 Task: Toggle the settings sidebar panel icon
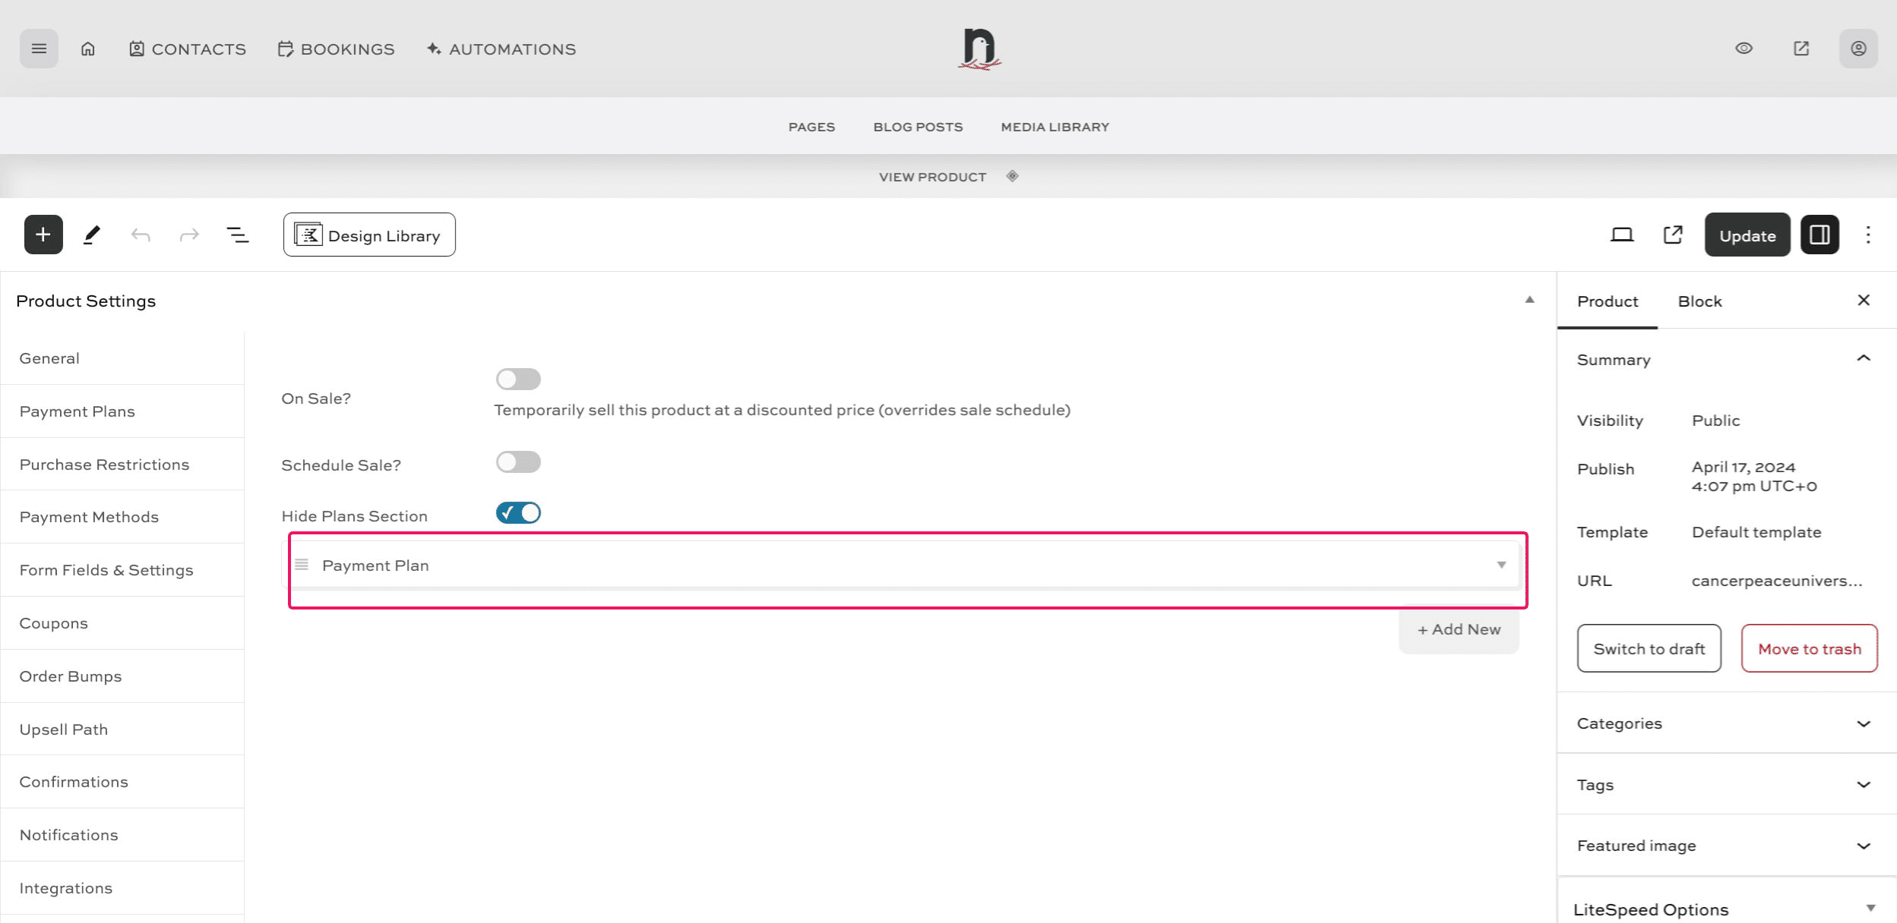tap(1819, 235)
